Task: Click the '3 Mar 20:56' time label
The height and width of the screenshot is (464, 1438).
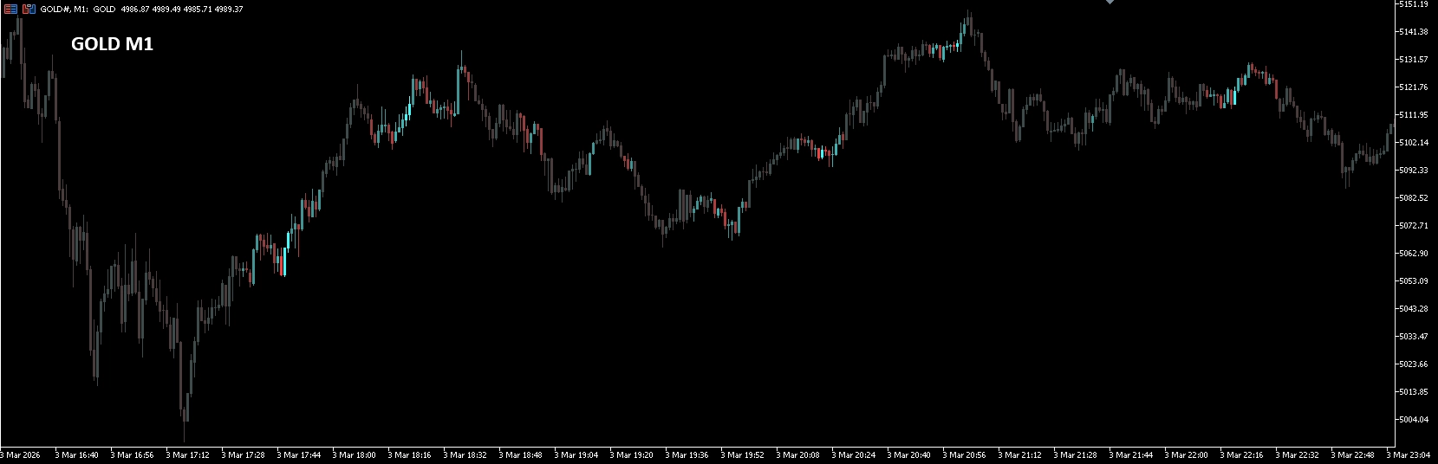Action: click(x=965, y=455)
